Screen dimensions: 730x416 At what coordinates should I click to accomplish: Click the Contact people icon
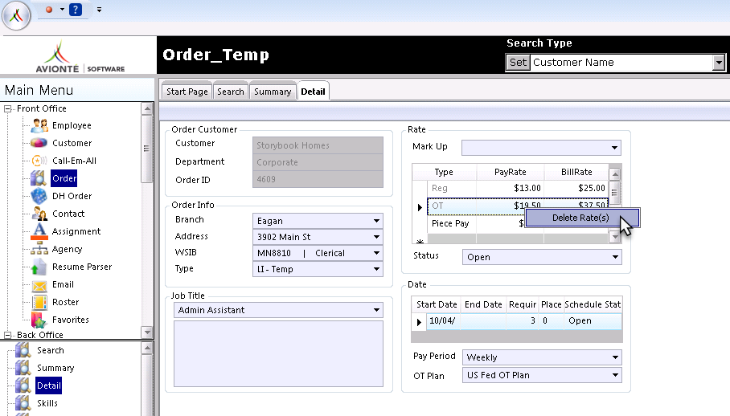coord(39,214)
